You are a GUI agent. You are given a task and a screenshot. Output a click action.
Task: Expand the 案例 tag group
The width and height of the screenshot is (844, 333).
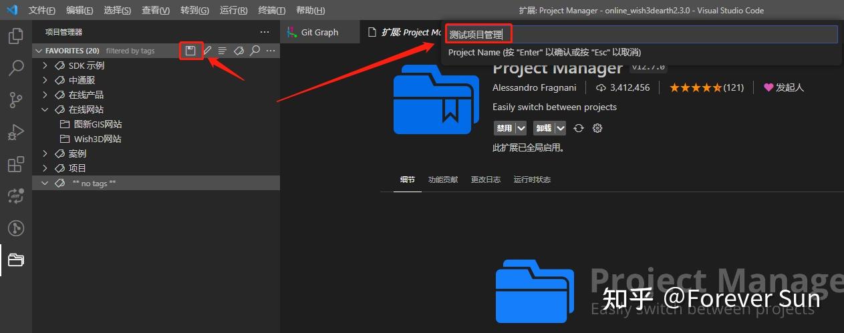(x=45, y=153)
